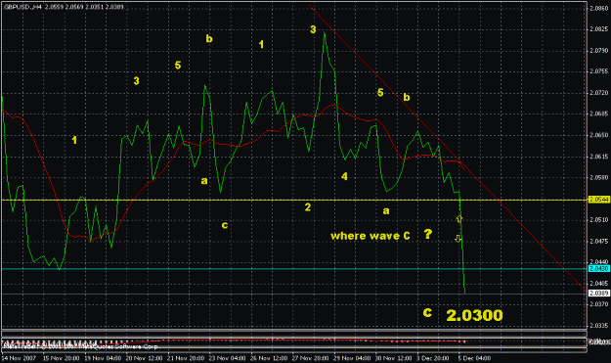The width and height of the screenshot is (611, 363).
Task: Select the yellow down-arrow marker on chart
Action: click(x=458, y=238)
